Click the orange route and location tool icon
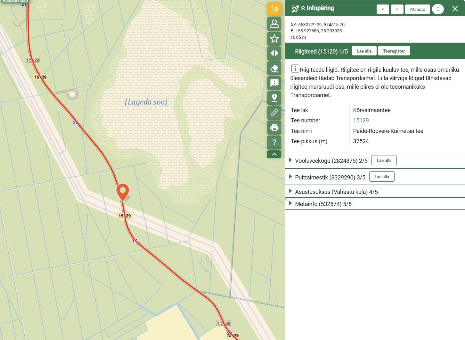The height and width of the screenshot is (340, 465). pos(274,9)
